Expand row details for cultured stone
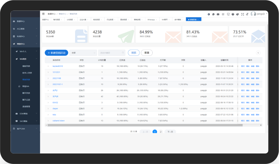Screen dimensions: 279x164 pos(48,121)
